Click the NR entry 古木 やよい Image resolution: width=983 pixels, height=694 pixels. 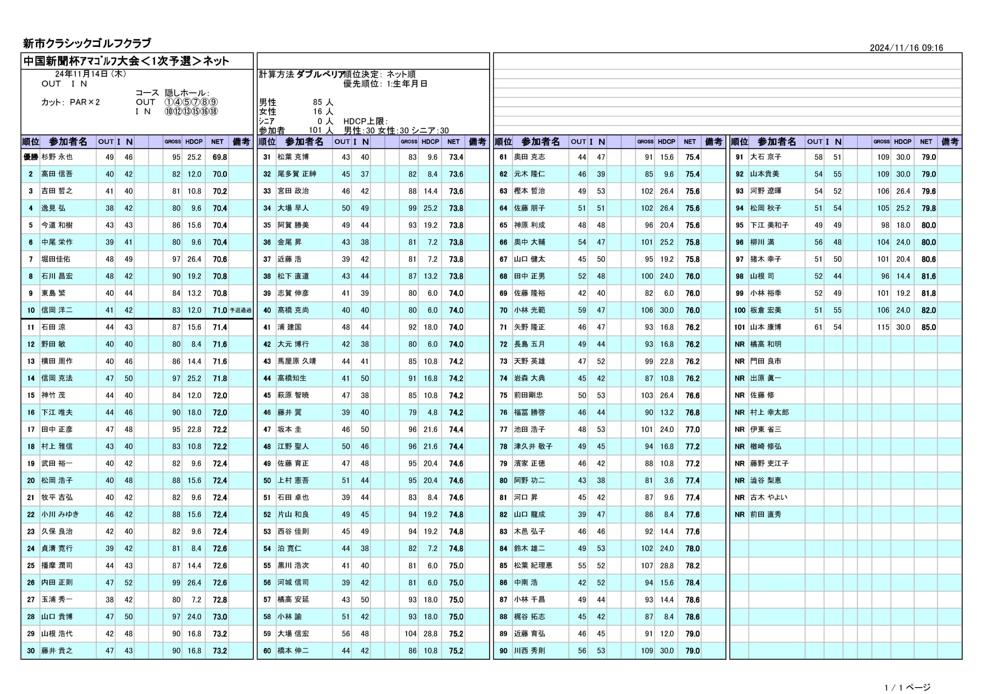click(x=768, y=497)
